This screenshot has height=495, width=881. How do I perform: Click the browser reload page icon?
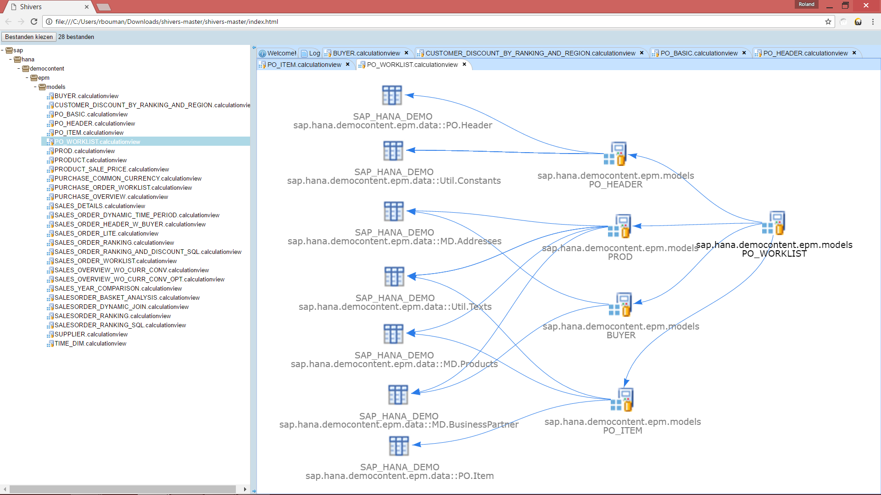pyautogui.click(x=34, y=22)
